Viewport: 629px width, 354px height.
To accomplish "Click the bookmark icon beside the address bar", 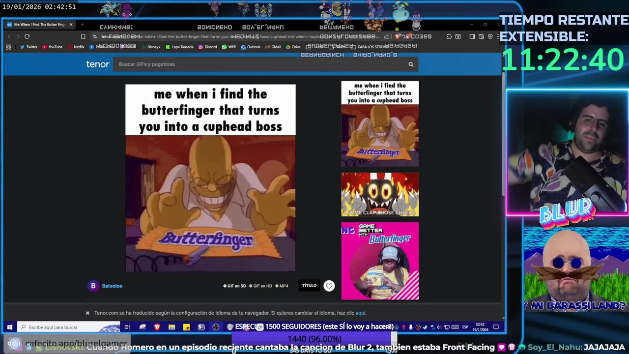I will [x=83, y=36].
